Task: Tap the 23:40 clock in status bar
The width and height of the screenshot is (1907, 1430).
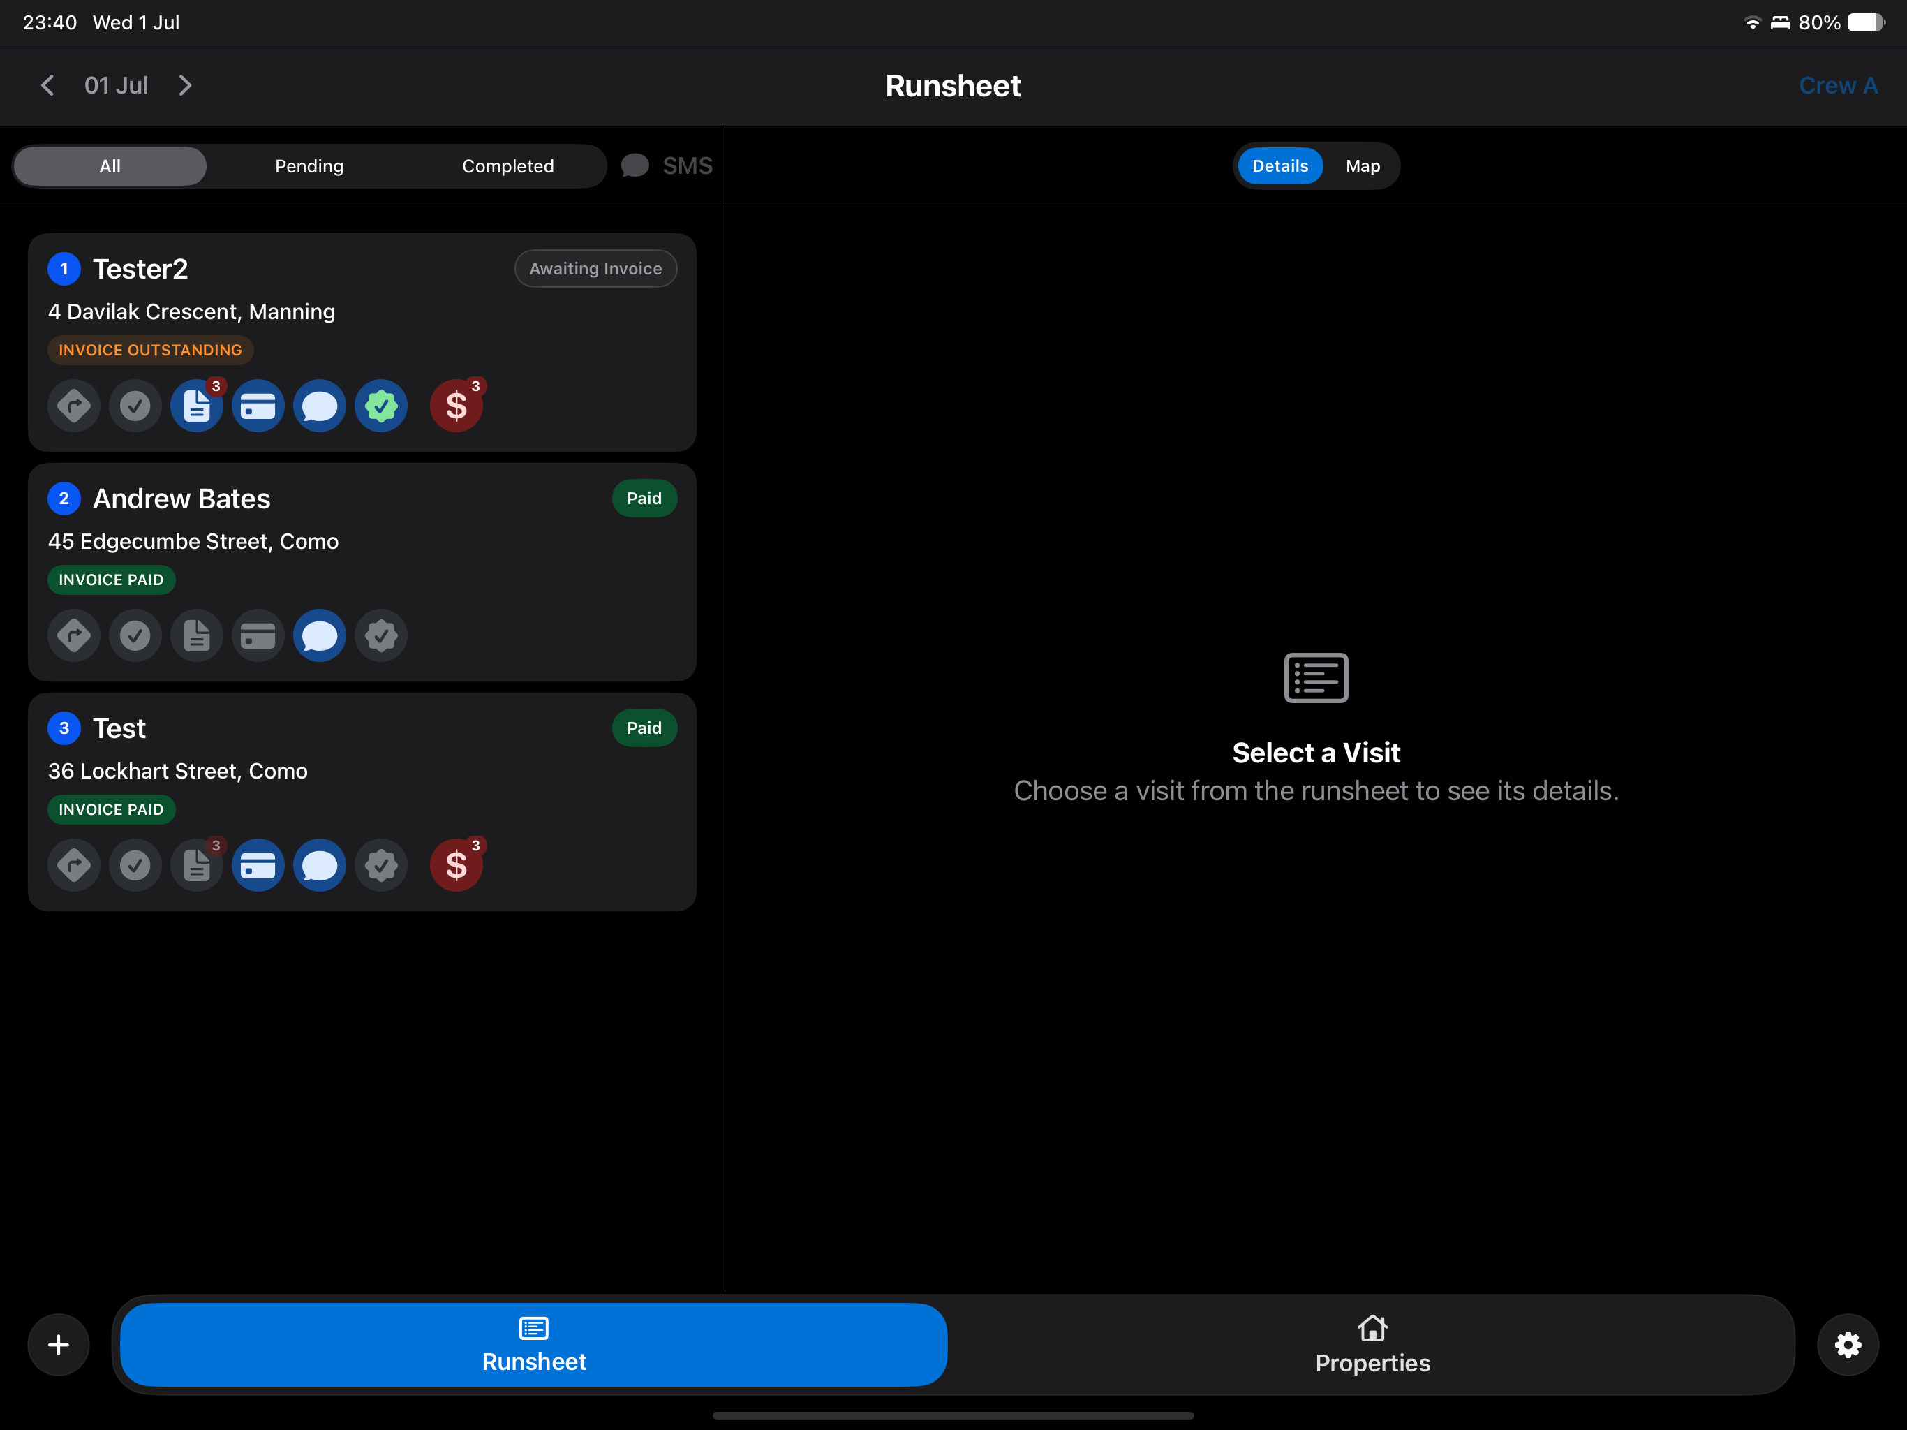Action: click(50, 22)
